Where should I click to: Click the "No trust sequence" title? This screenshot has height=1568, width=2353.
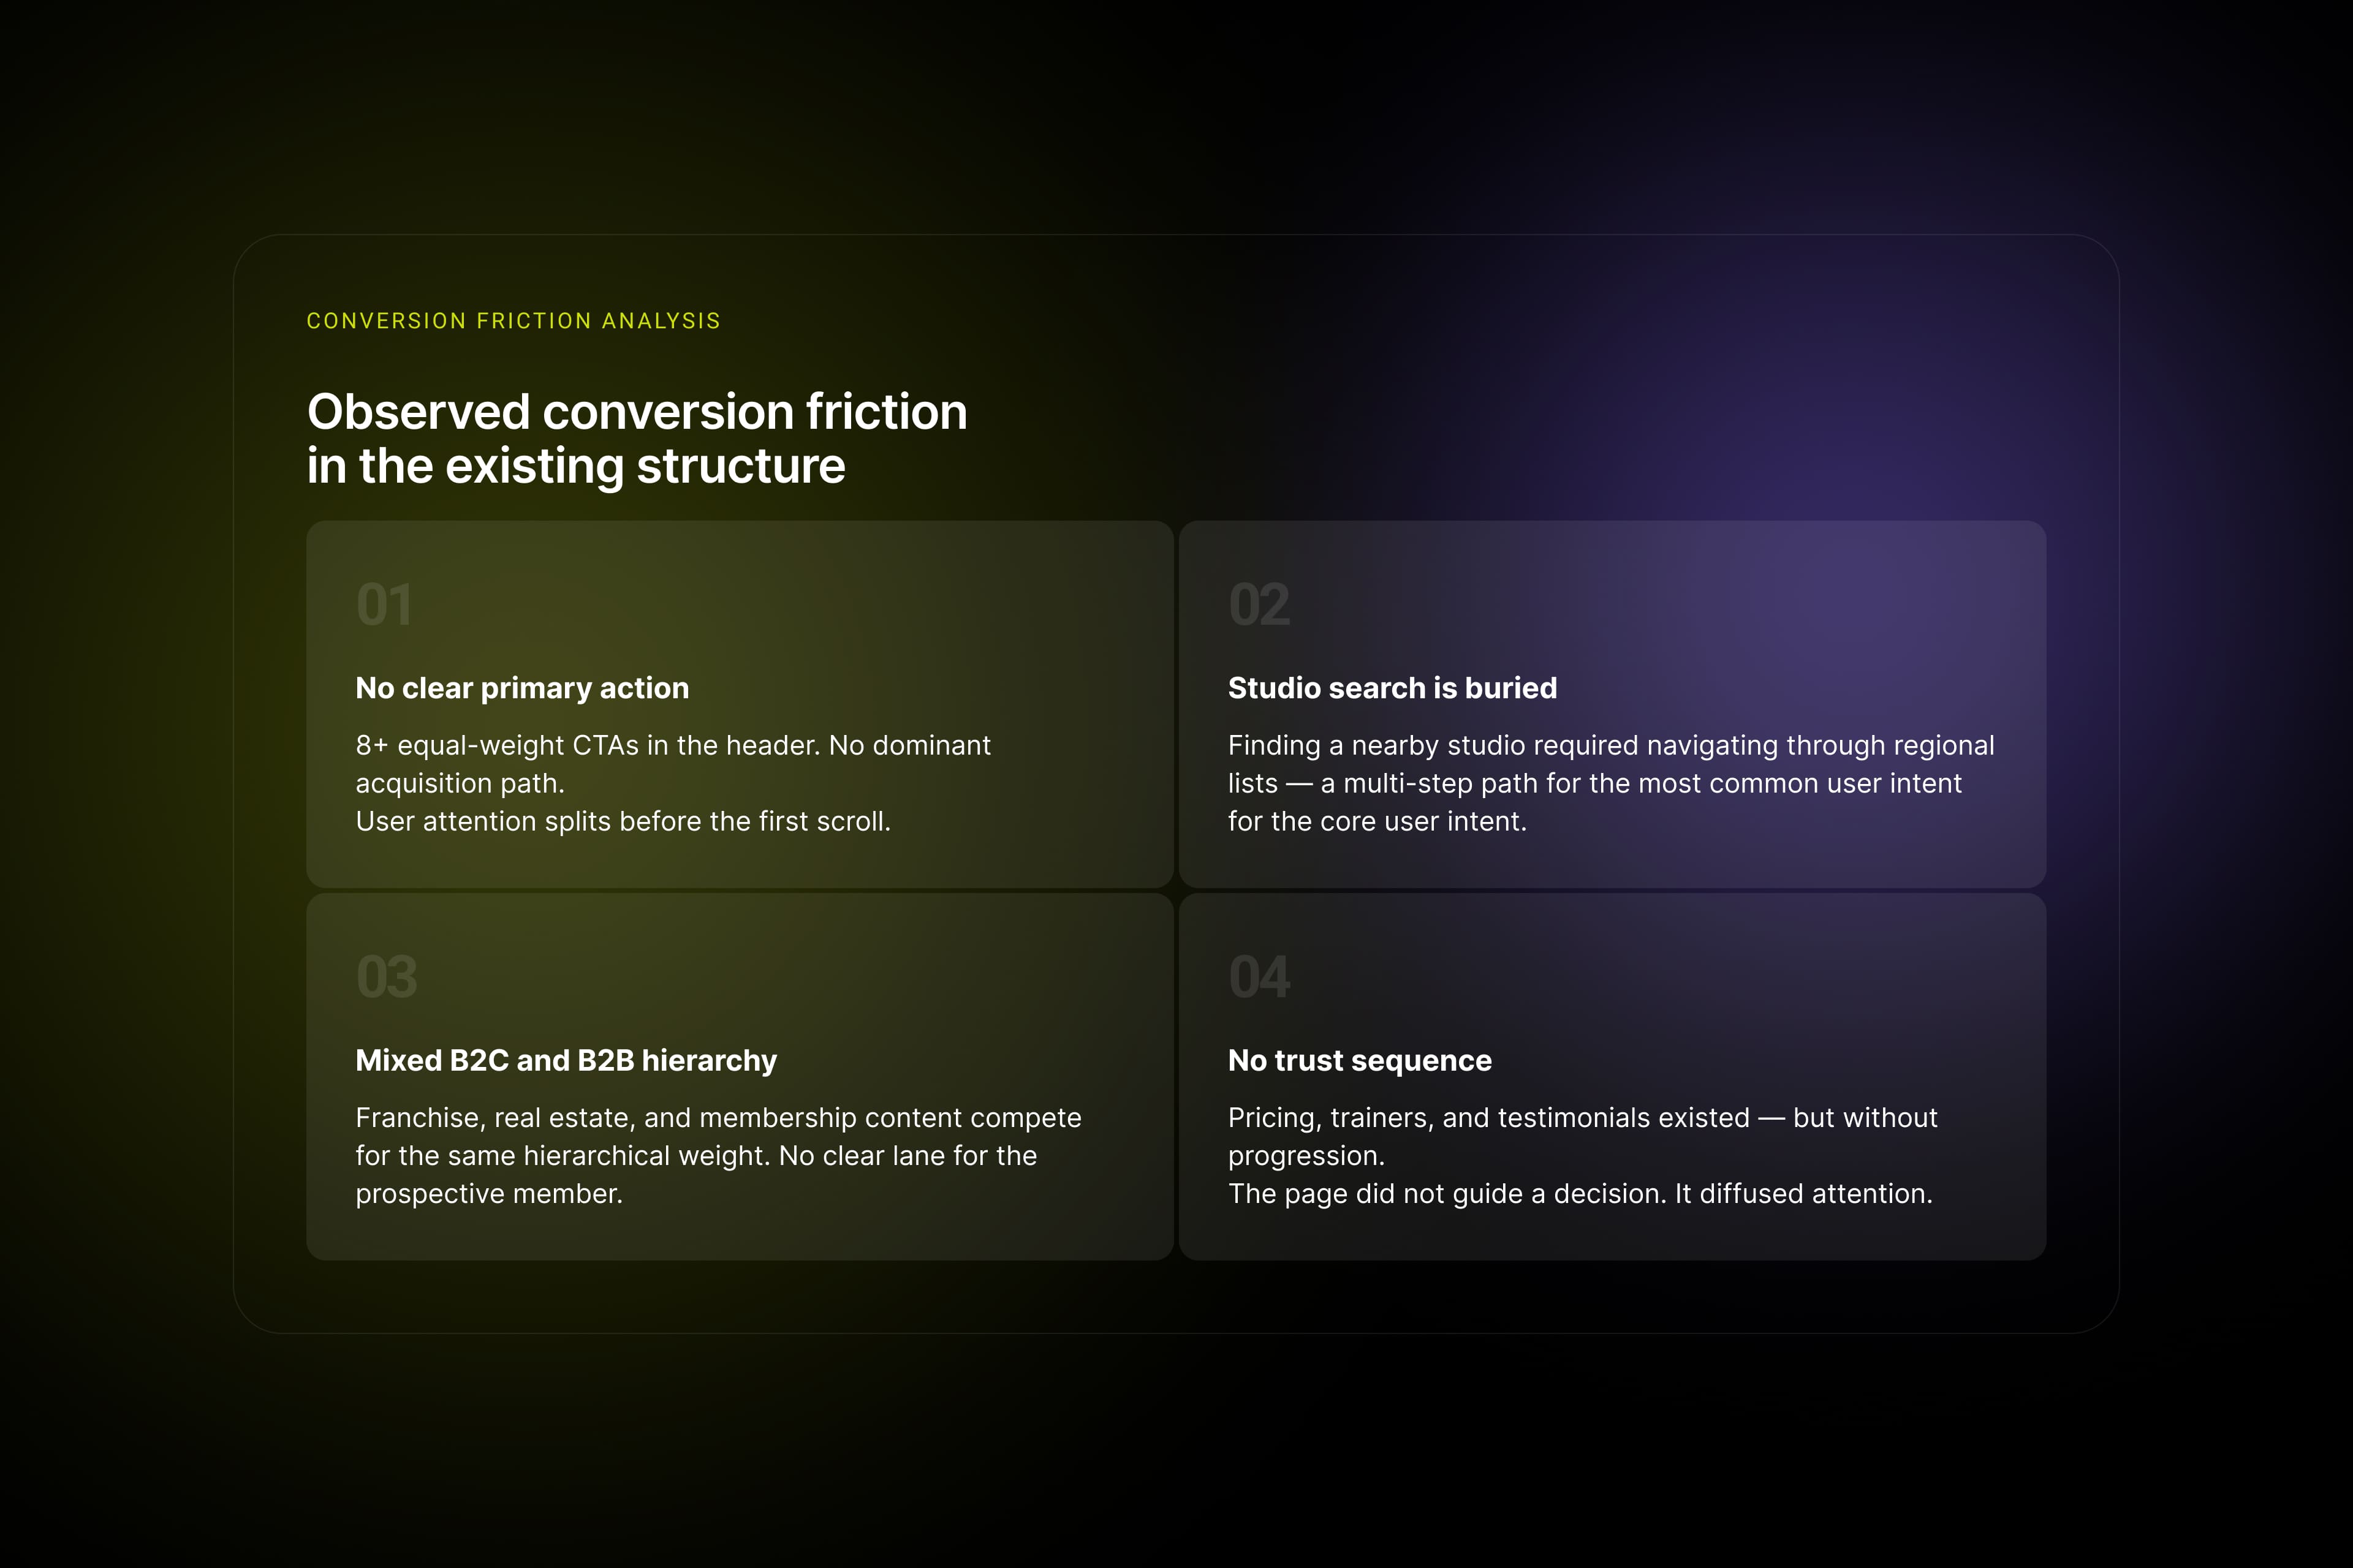1360,1060
